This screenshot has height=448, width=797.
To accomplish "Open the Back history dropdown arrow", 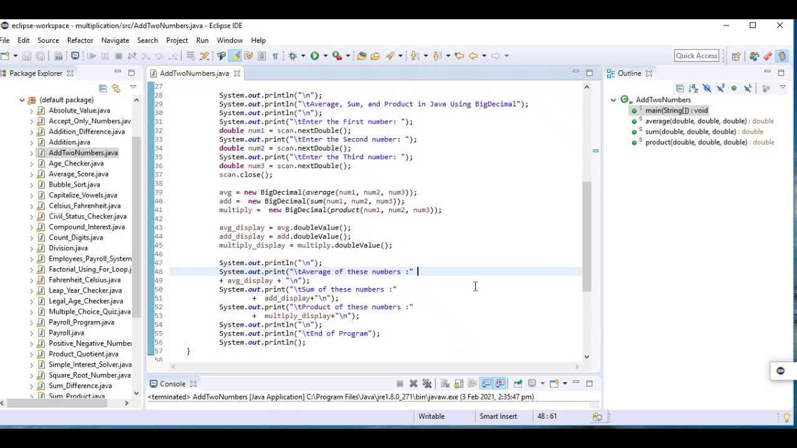I will pyautogui.click(x=484, y=56).
